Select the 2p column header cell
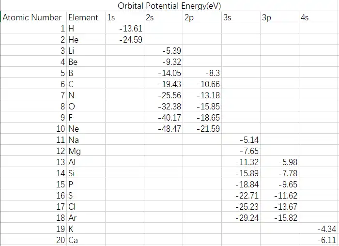The height and width of the screenshot is (246, 339). pos(201,17)
